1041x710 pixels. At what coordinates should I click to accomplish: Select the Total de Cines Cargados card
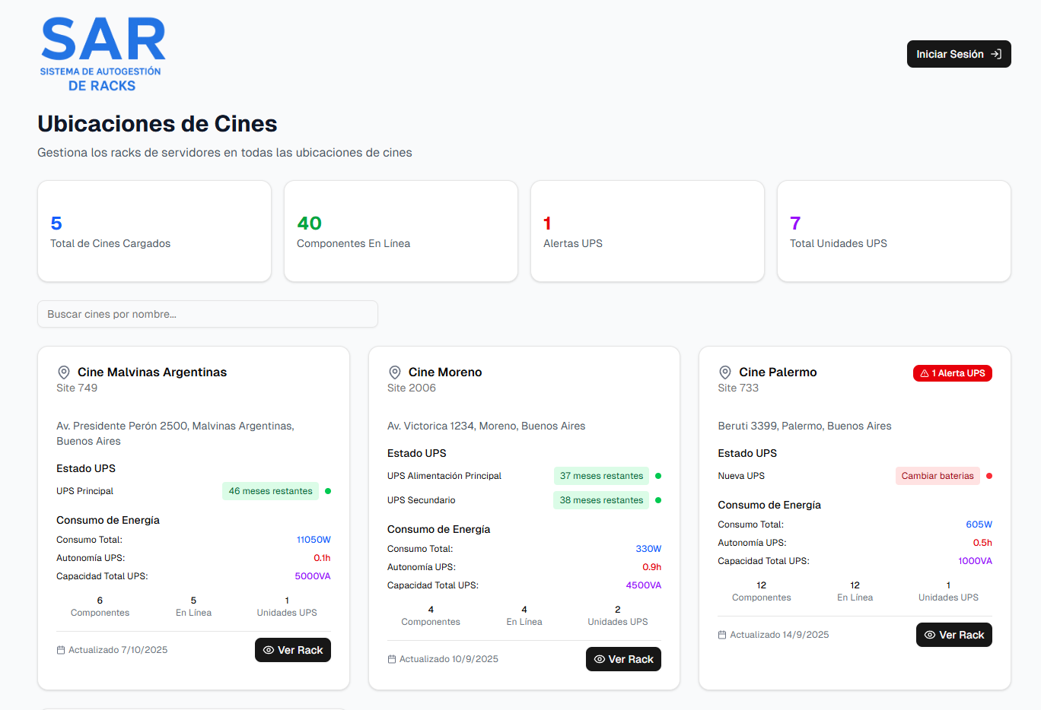pos(154,231)
